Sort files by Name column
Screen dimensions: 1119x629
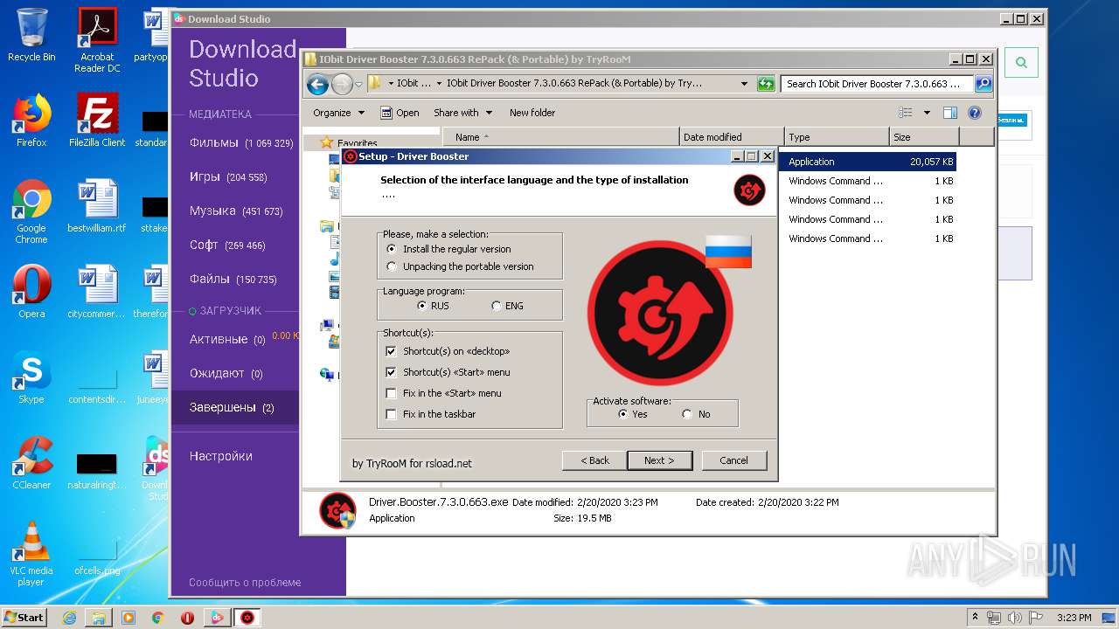pos(561,137)
